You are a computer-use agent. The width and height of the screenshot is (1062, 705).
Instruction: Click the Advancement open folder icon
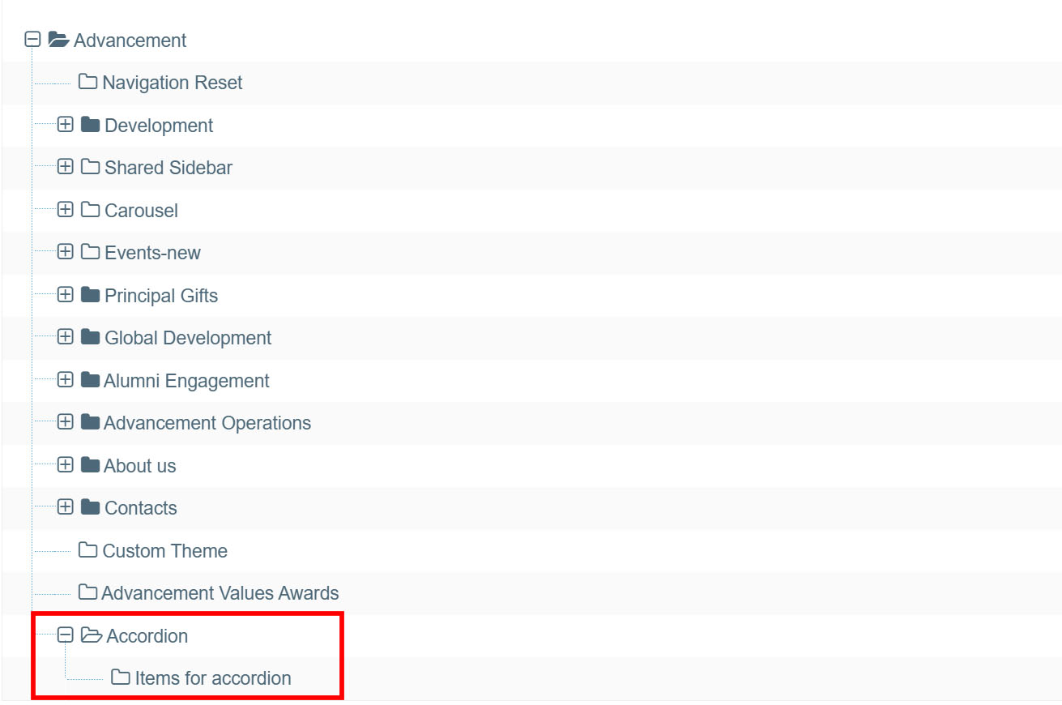point(58,40)
